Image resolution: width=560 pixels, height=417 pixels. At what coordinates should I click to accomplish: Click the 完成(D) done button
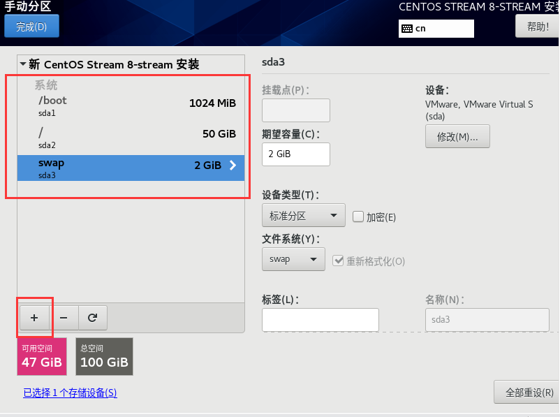click(x=31, y=27)
